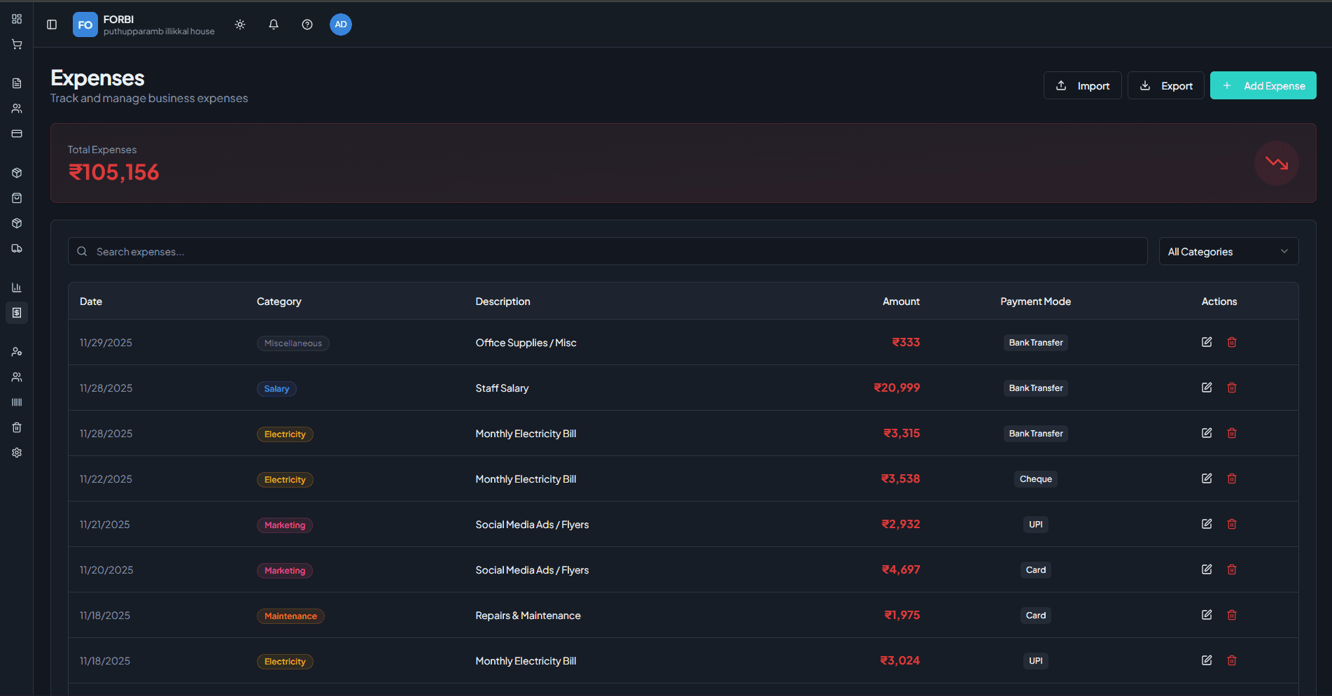Delete the Office Supplies / Misc expense
The height and width of the screenshot is (696, 1332).
(x=1232, y=342)
